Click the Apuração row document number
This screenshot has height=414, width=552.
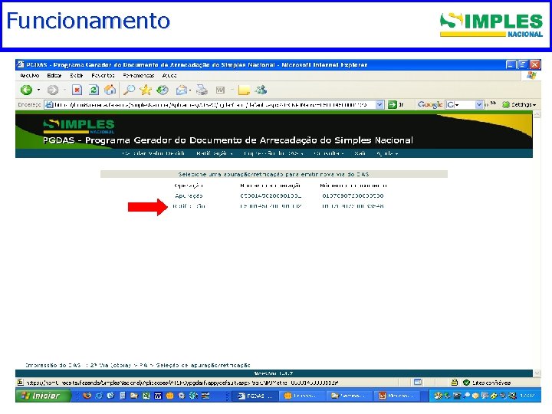pyautogui.click(x=353, y=195)
